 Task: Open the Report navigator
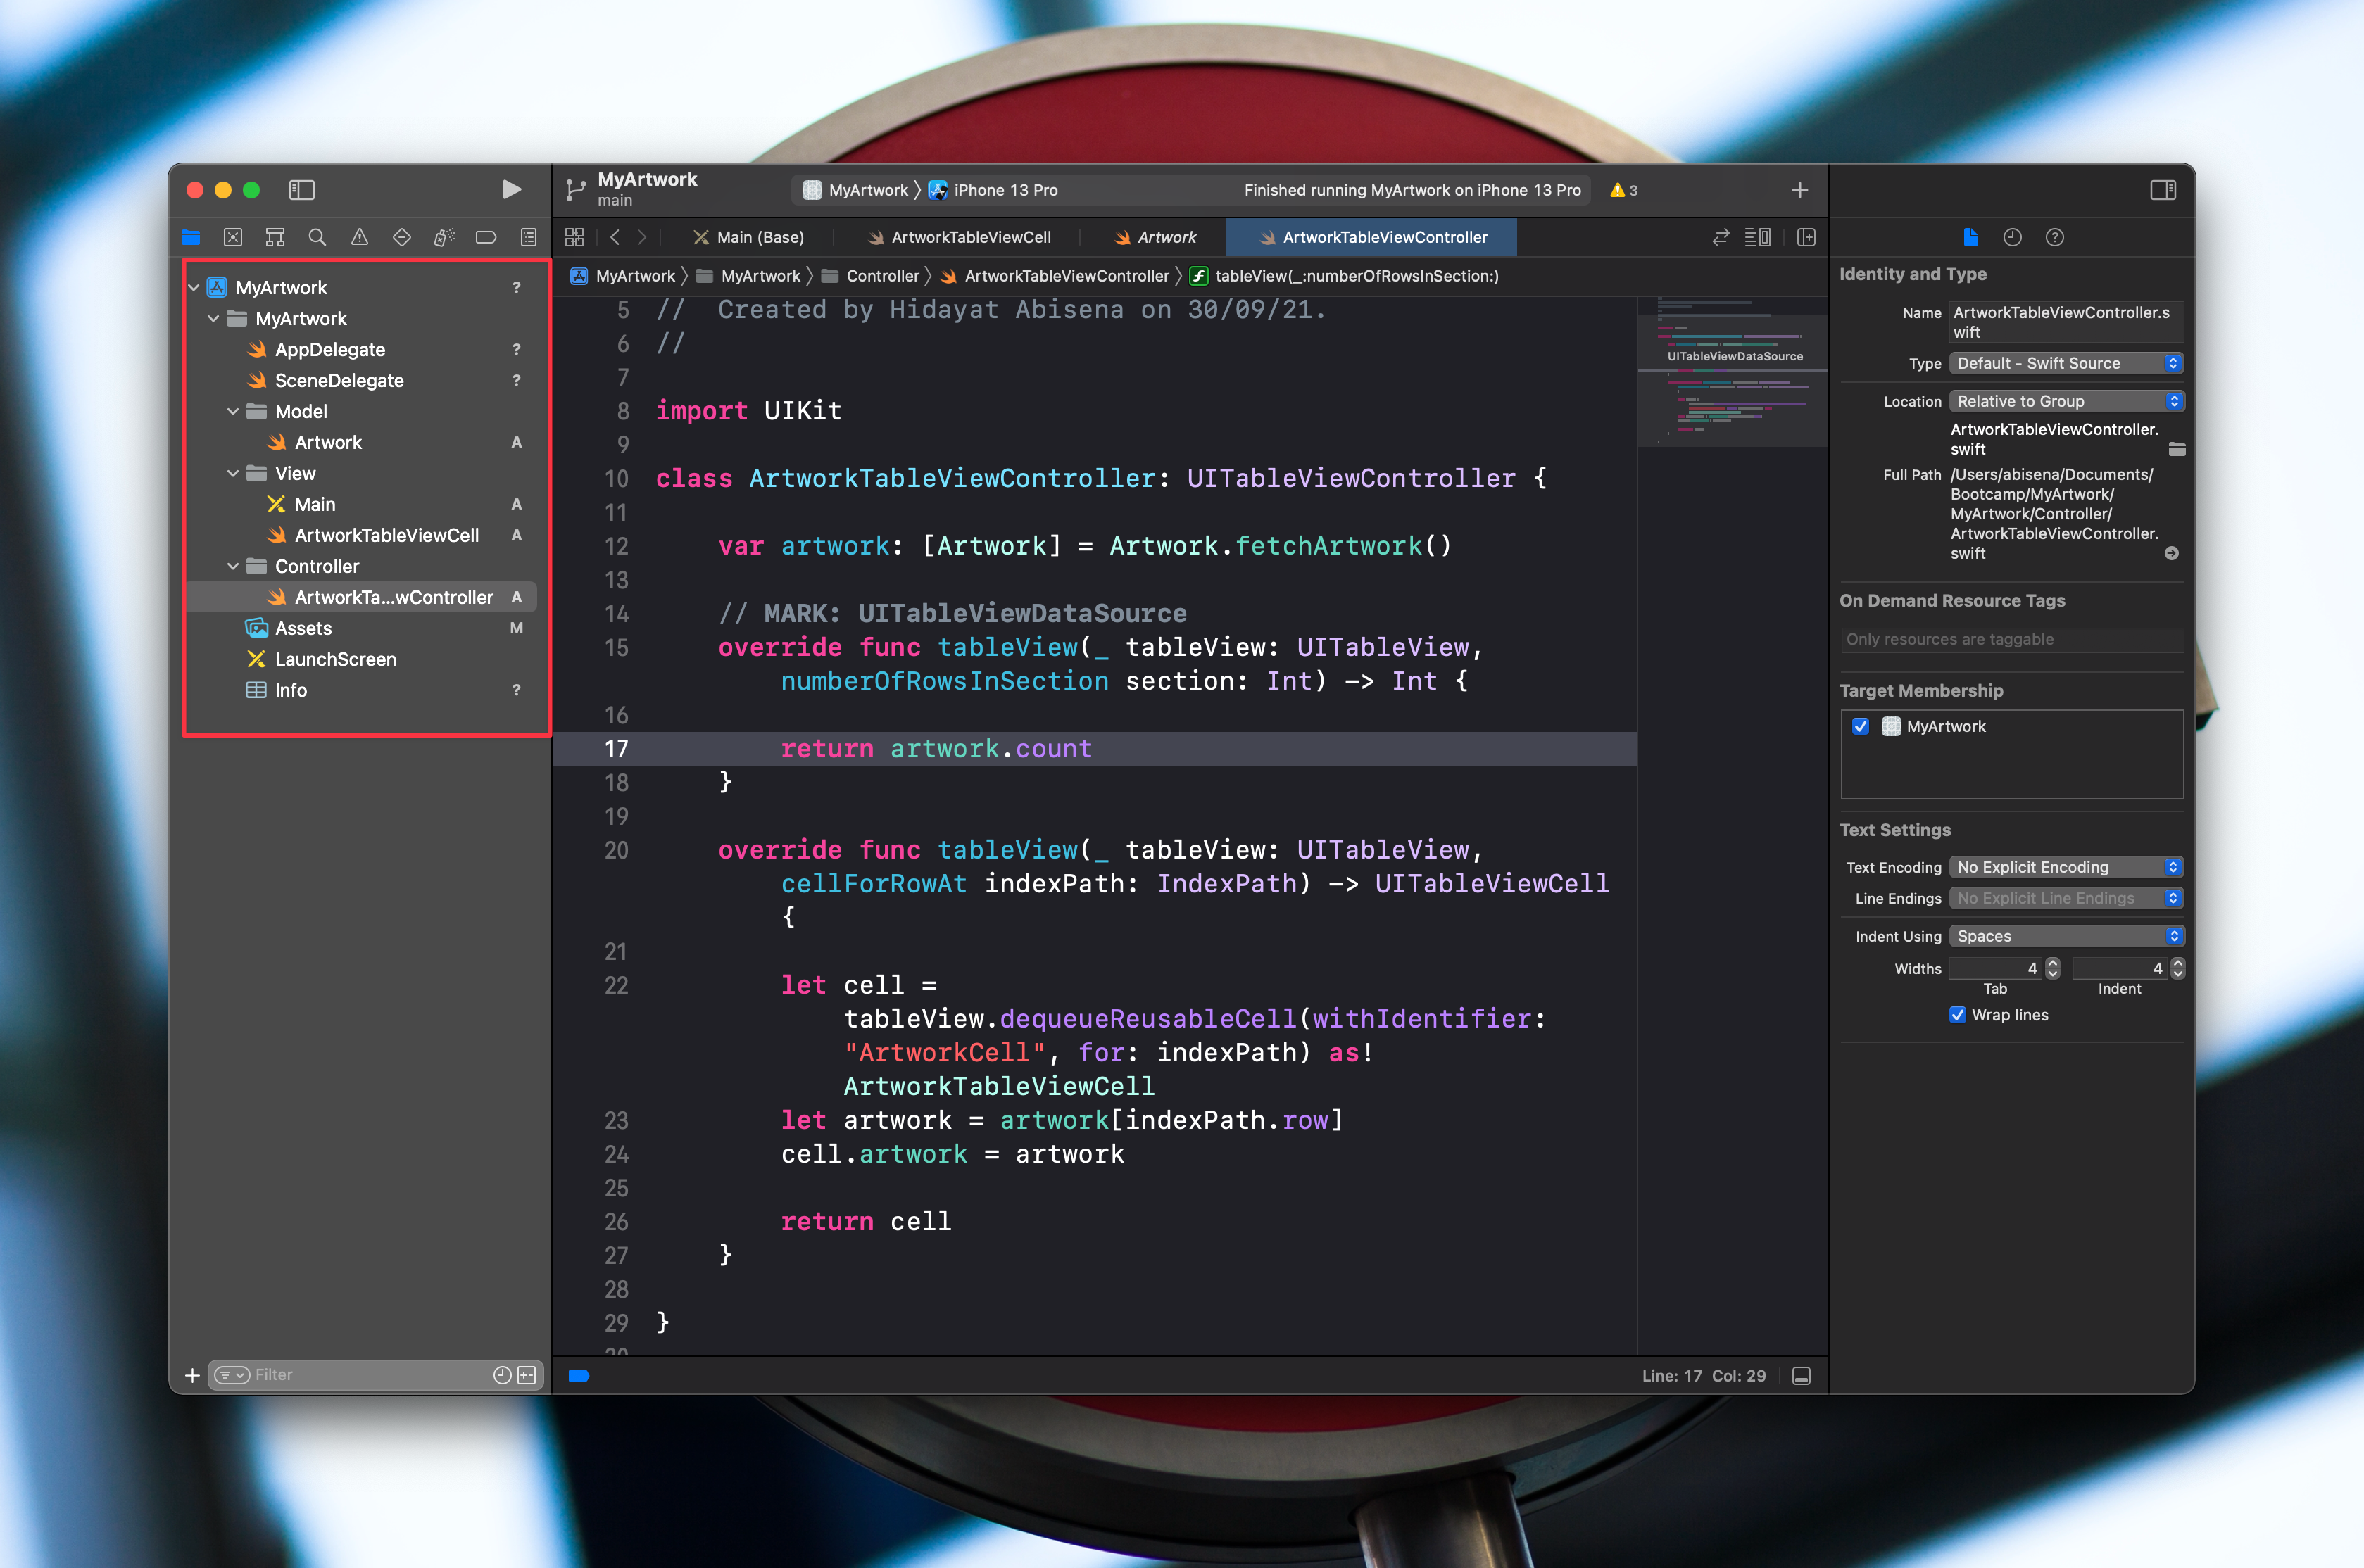(x=528, y=237)
